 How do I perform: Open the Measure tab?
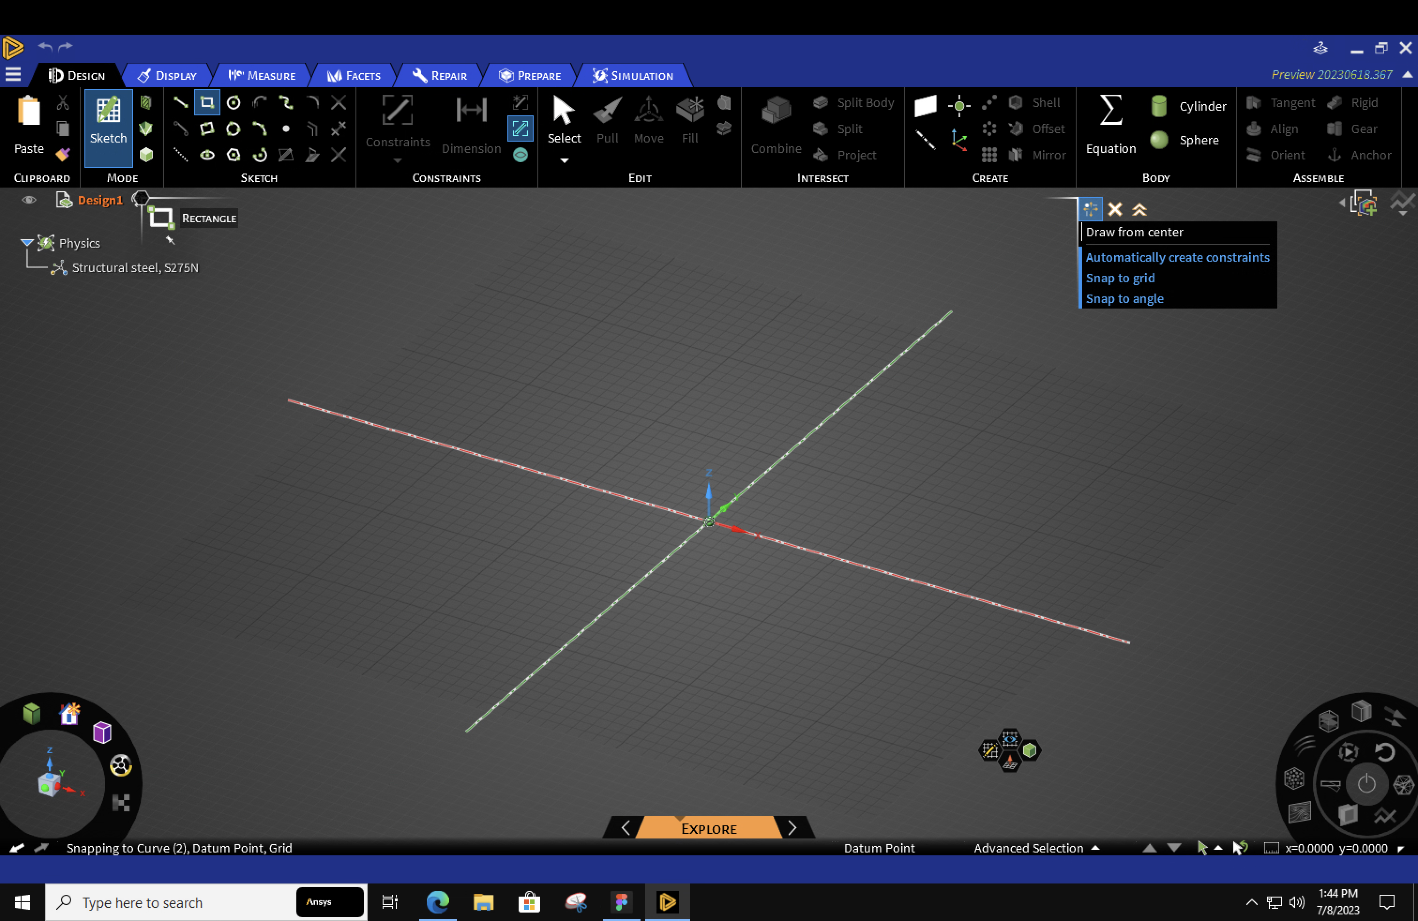coord(262,75)
